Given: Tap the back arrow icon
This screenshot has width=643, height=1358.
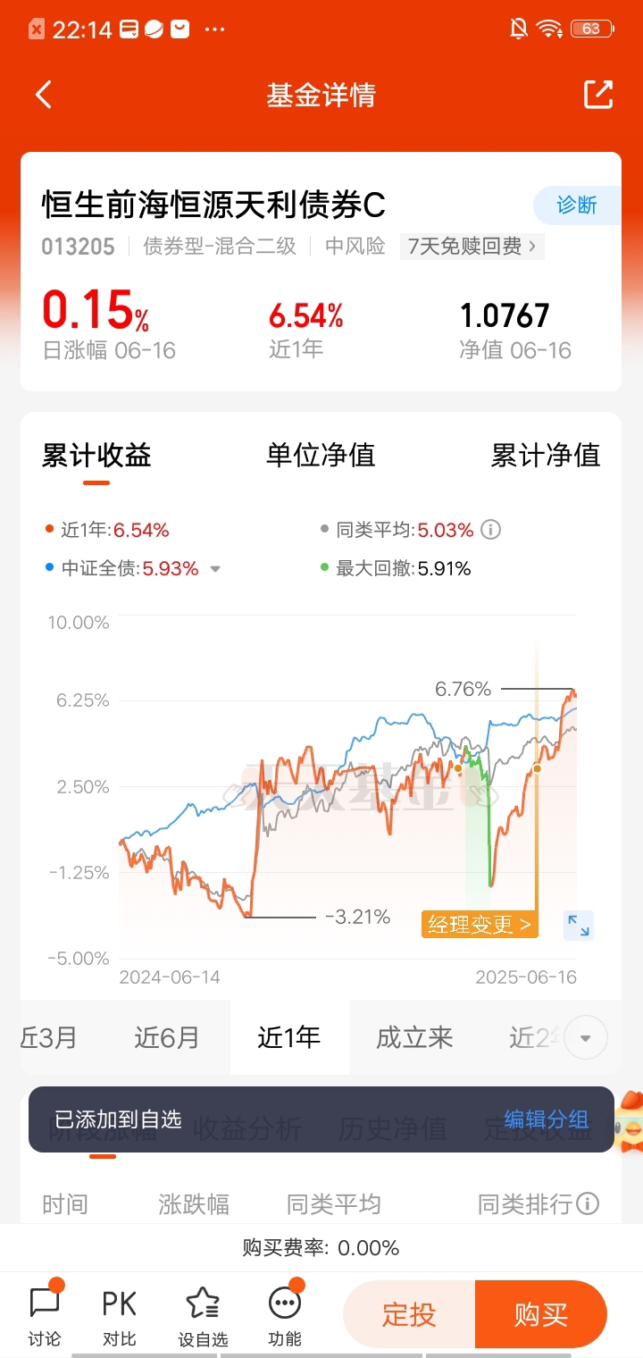Looking at the screenshot, I should coord(44,95).
